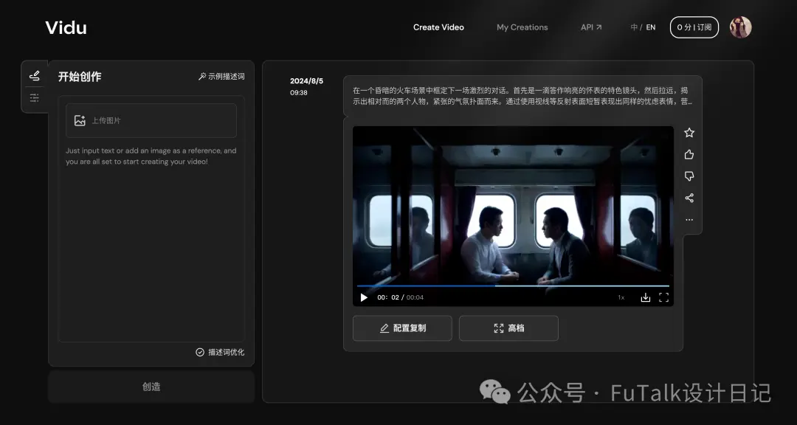
Task: Select the pen creation tab icon in sidebar
Action: (x=35, y=76)
